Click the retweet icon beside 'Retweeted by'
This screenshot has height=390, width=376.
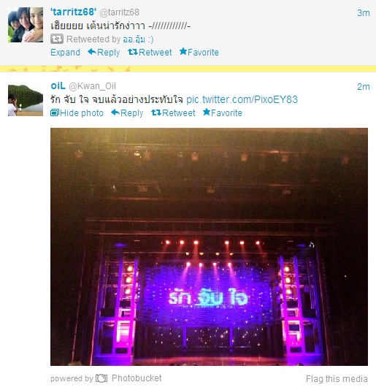[57, 39]
